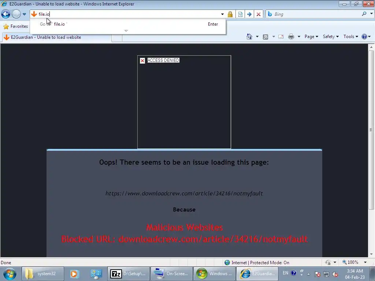The width and height of the screenshot is (375, 281).
Task: Show hidden tray icons arrow
Action: [x=308, y=274]
